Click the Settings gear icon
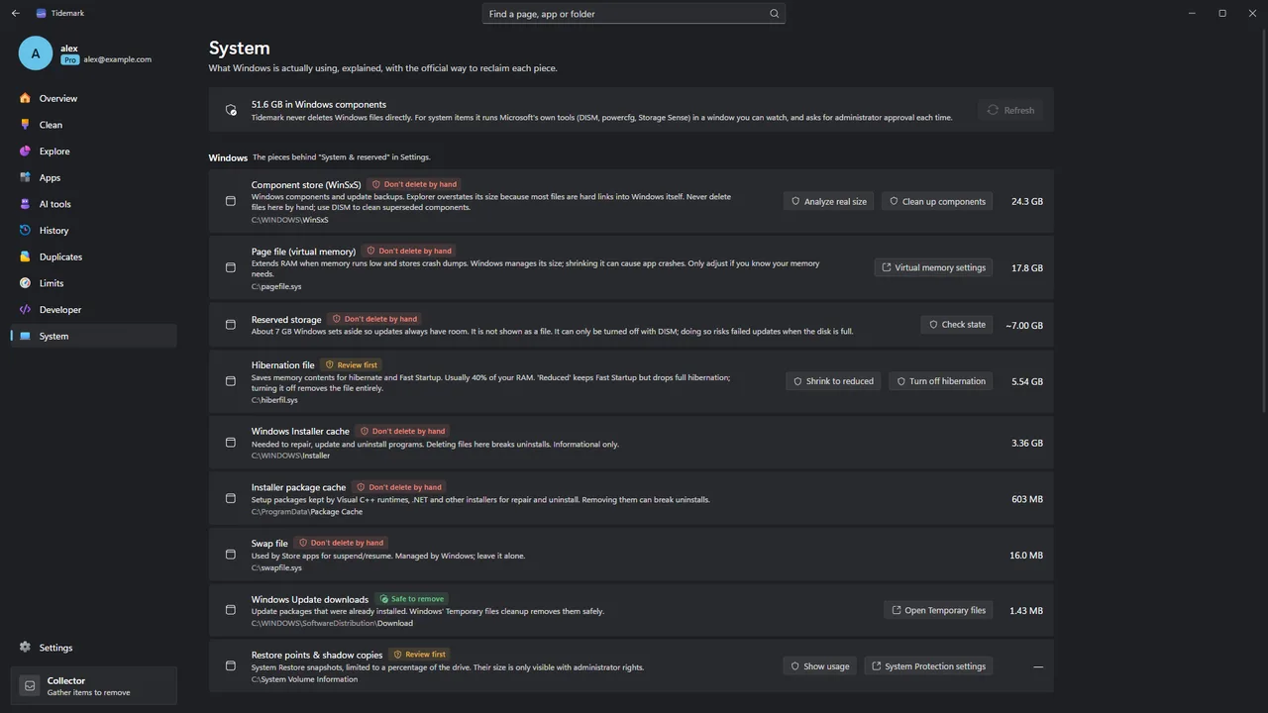Image resolution: width=1268 pixels, height=713 pixels. click(x=25, y=648)
